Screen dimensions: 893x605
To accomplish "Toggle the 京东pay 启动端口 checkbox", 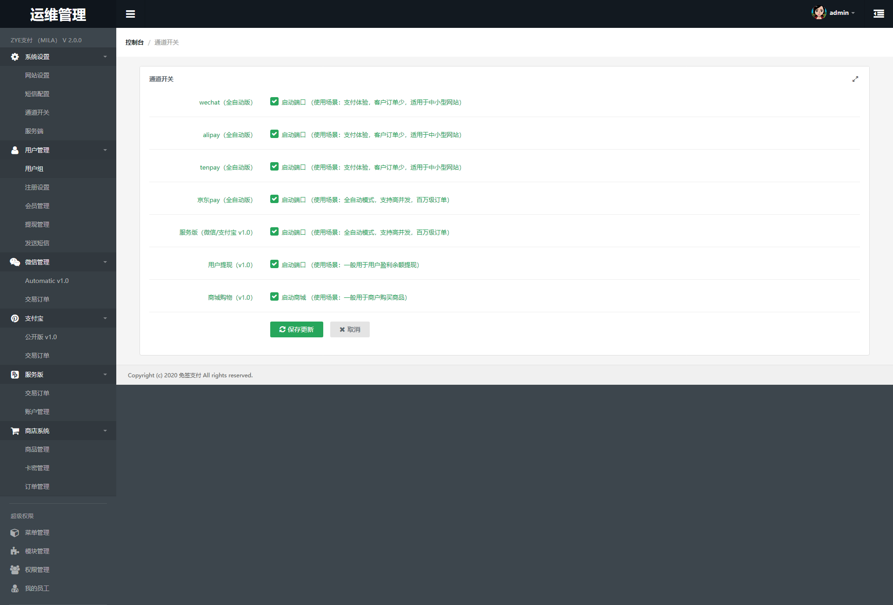I will click(x=274, y=199).
